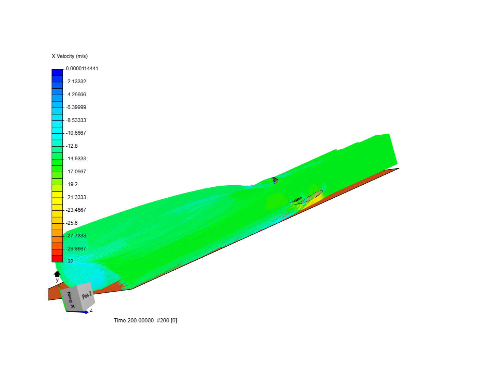Pick the dark blue top band of color legend
493x370 pixels.
(57, 72)
